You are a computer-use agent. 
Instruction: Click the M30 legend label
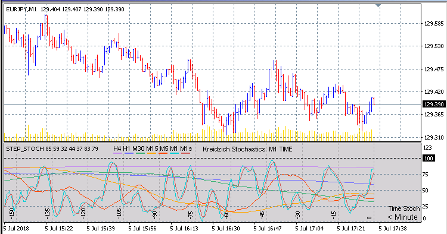coord(138,148)
